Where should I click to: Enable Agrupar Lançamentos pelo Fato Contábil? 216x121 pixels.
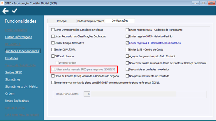point(127,56)
